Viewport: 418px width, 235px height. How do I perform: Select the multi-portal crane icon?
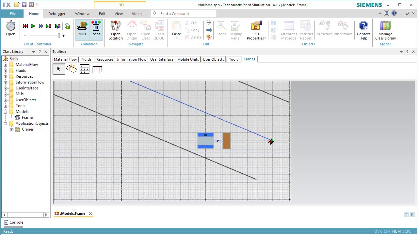(97, 69)
